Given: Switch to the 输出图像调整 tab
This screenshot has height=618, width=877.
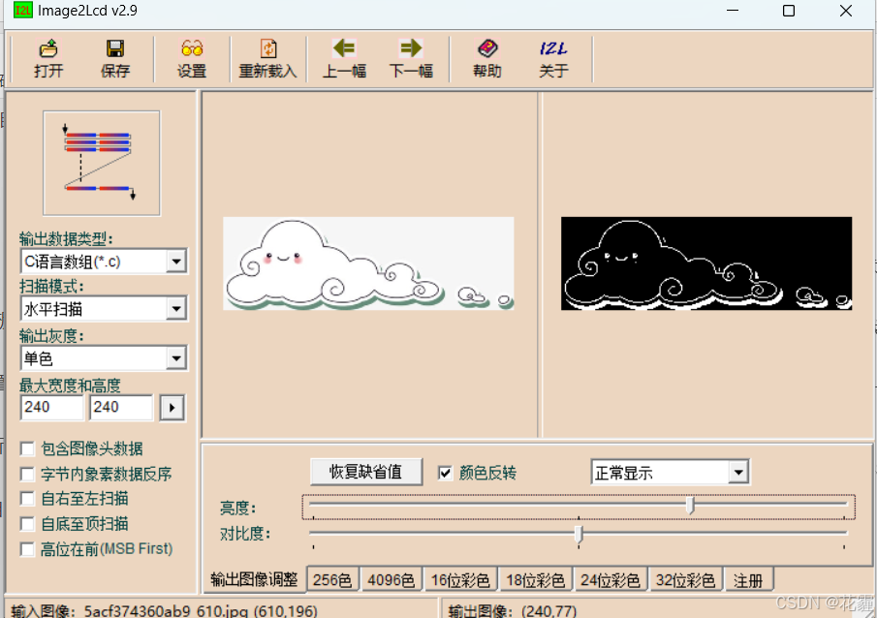Looking at the screenshot, I should coord(254,580).
